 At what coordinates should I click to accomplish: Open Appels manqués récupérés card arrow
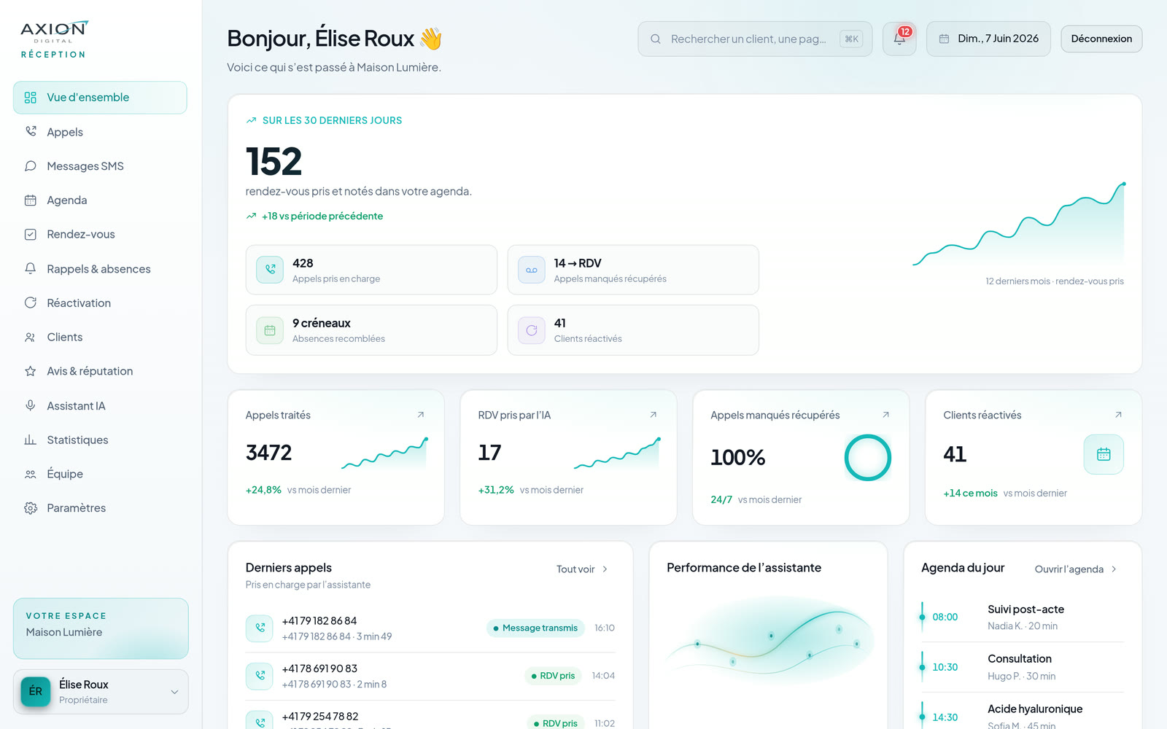click(886, 415)
